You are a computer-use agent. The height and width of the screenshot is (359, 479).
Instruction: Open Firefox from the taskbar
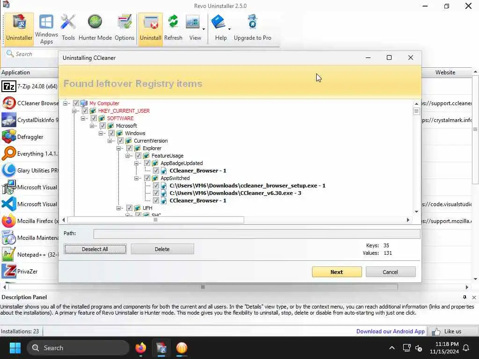[141, 348]
